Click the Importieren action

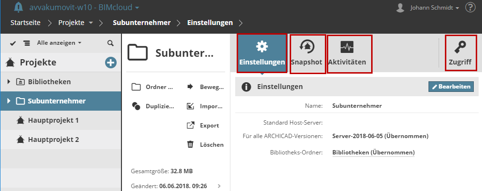[x=205, y=106]
